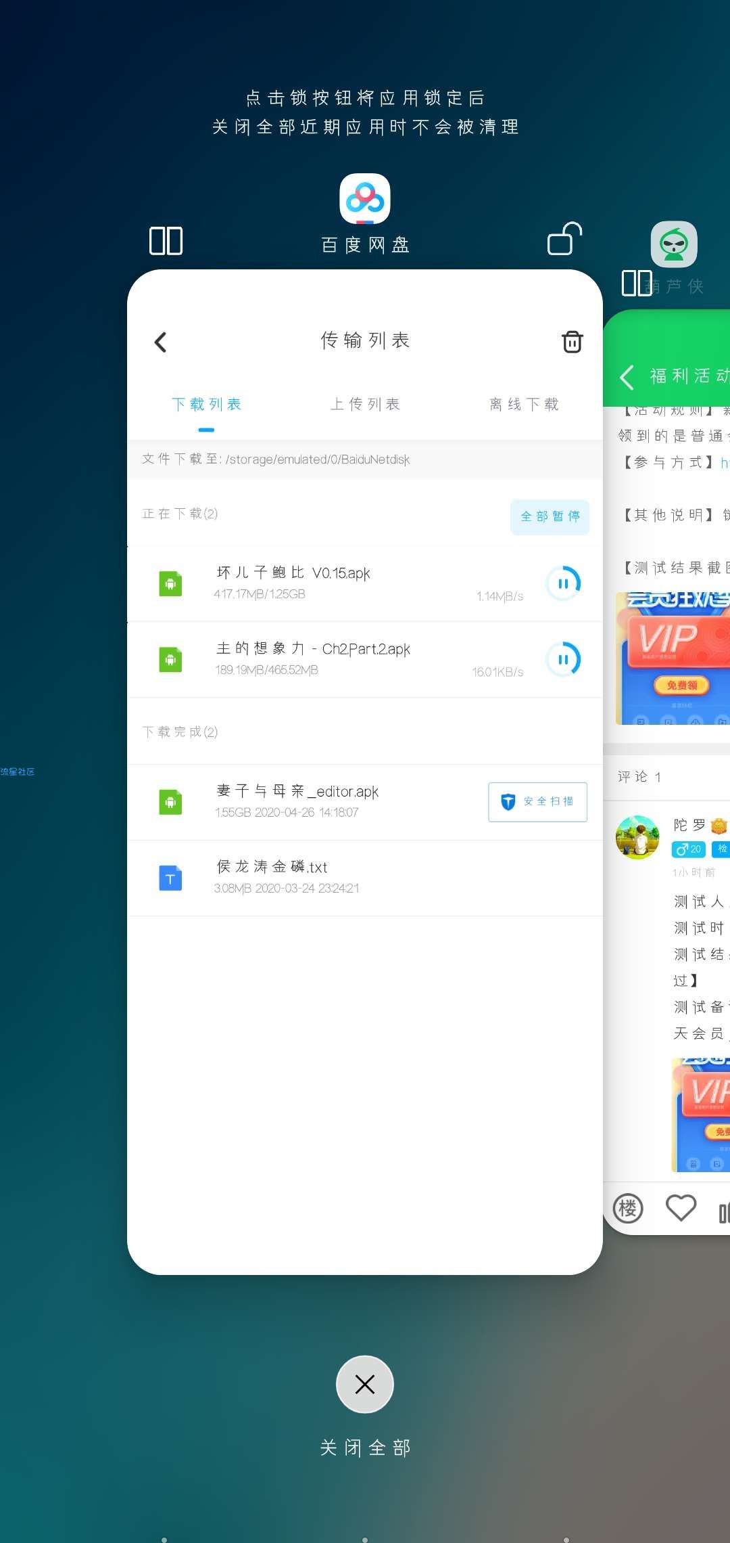The image size is (730, 1543).
Task: Tap APK icon of 妻子与母亲_editor.apk
Action: (x=170, y=802)
